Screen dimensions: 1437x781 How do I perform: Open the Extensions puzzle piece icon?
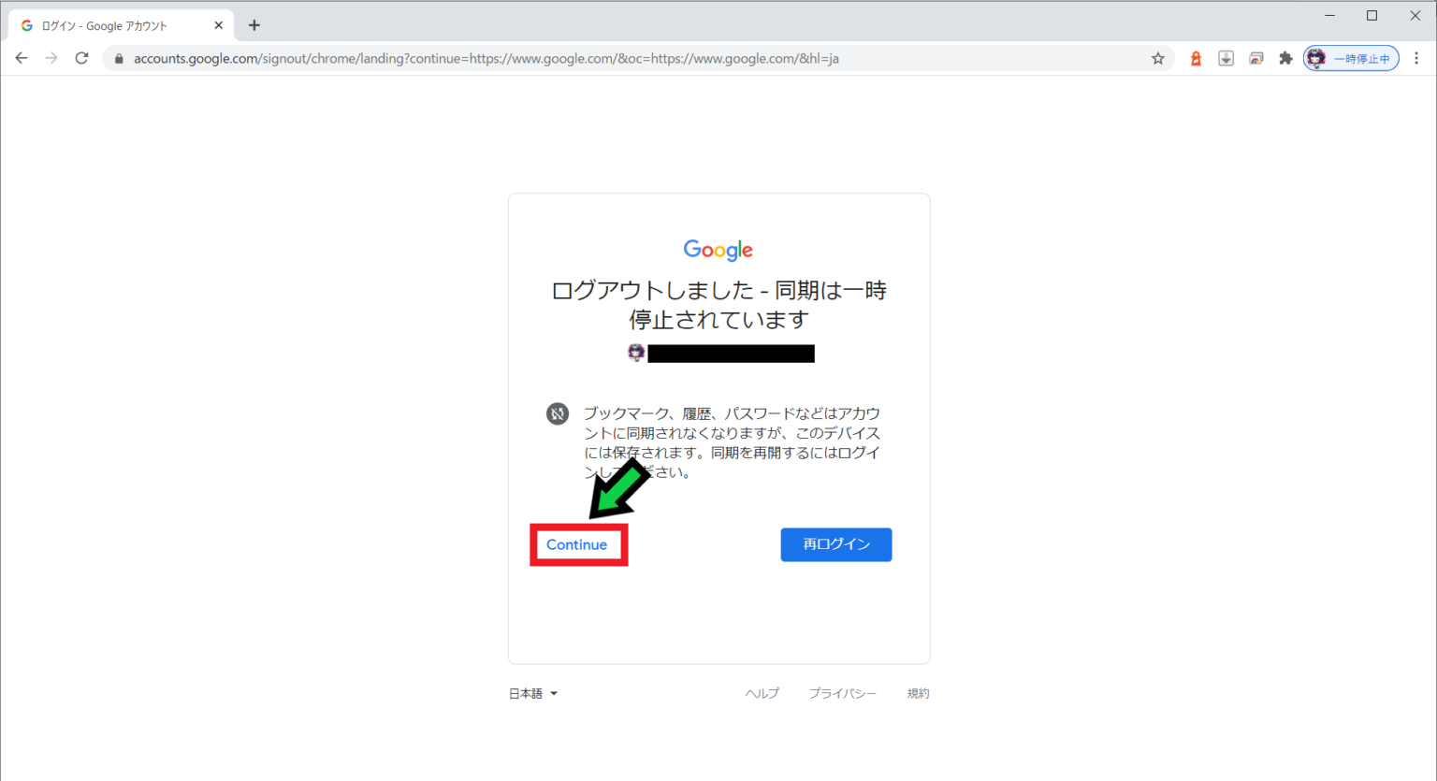tap(1285, 58)
